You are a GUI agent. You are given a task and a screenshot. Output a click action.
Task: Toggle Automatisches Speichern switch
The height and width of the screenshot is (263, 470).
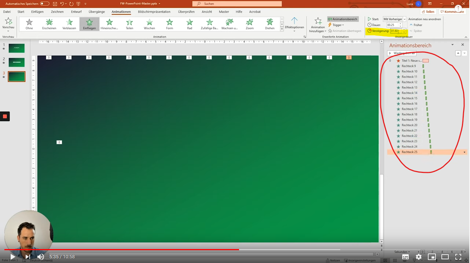[x=45, y=4]
